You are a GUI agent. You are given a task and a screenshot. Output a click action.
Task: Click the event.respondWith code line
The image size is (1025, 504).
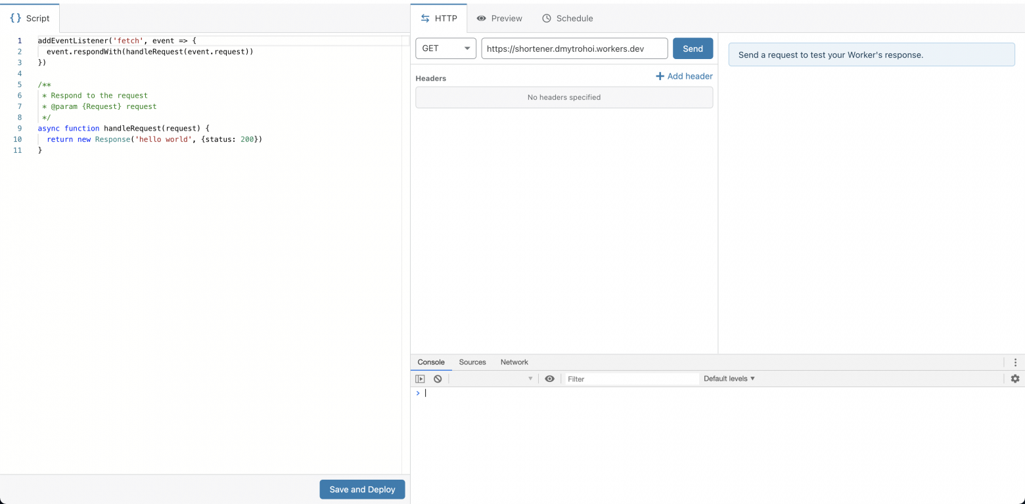150,51
